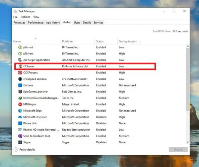Click 'Skype' publisher cell
199x167 pixels.
click(x=66, y=142)
